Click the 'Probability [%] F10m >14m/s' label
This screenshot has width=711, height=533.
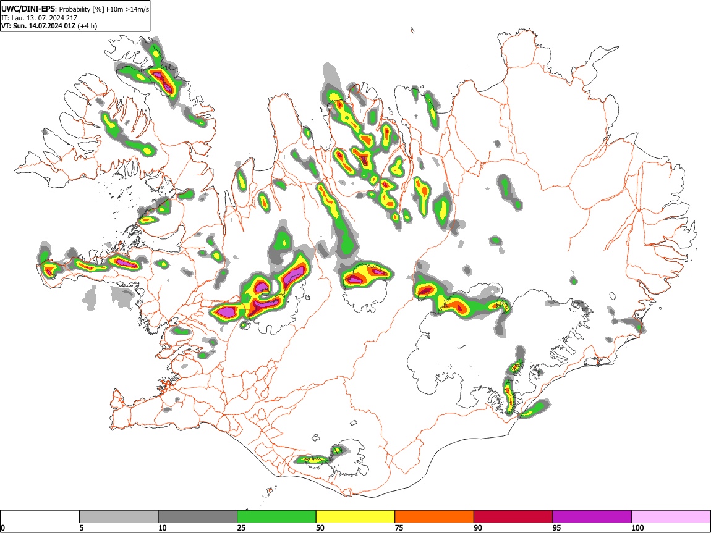(104, 9)
